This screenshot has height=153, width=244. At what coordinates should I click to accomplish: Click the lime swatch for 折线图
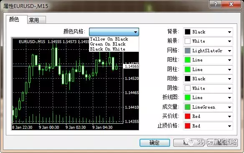click(187, 98)
